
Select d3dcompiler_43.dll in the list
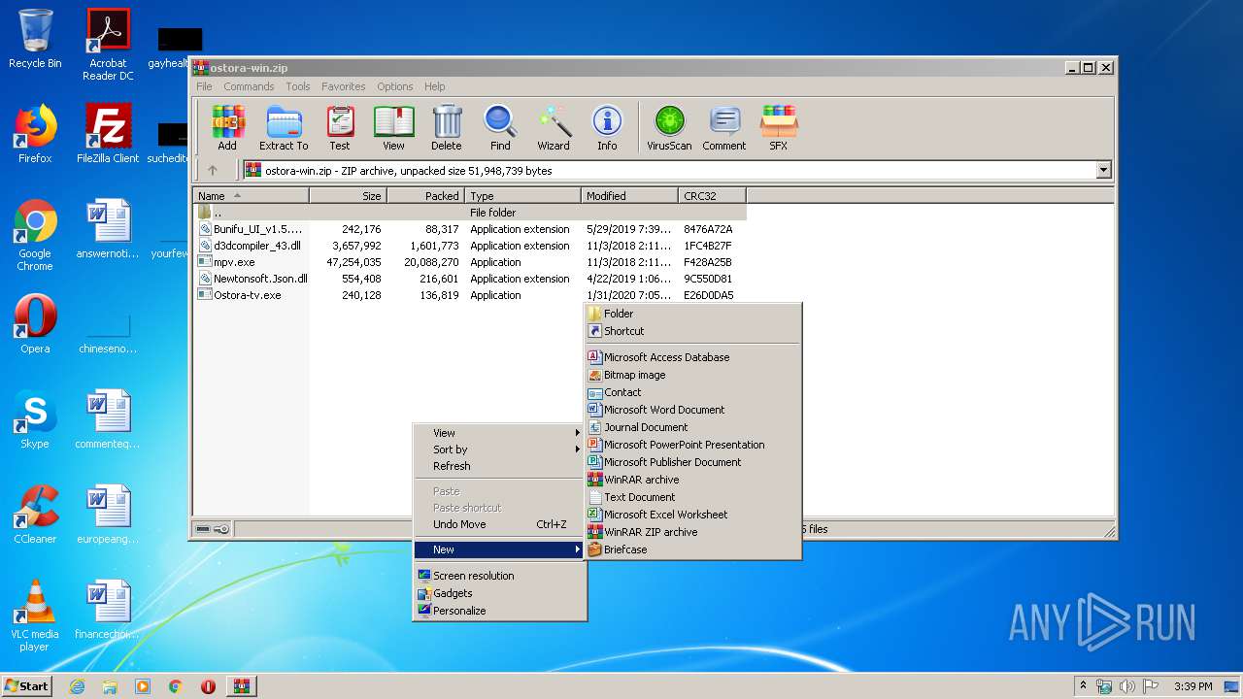[x=470, y=246]
